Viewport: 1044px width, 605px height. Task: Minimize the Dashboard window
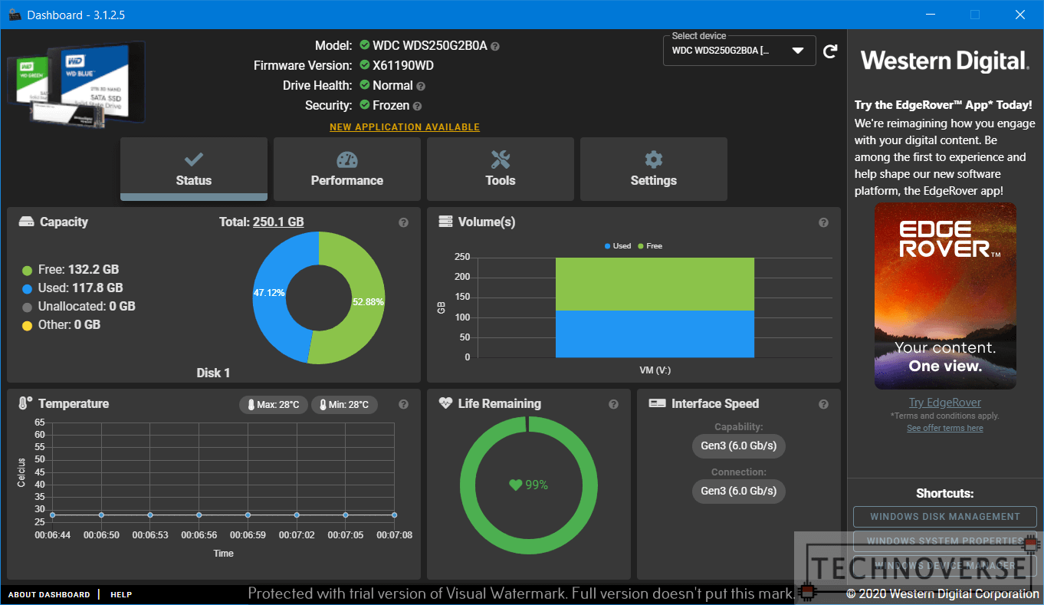coord(930,15)
